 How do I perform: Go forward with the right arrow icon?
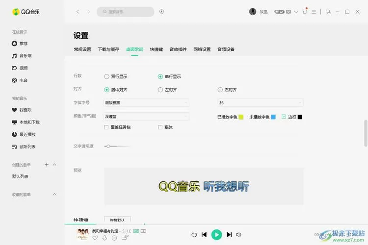point(88,11)
